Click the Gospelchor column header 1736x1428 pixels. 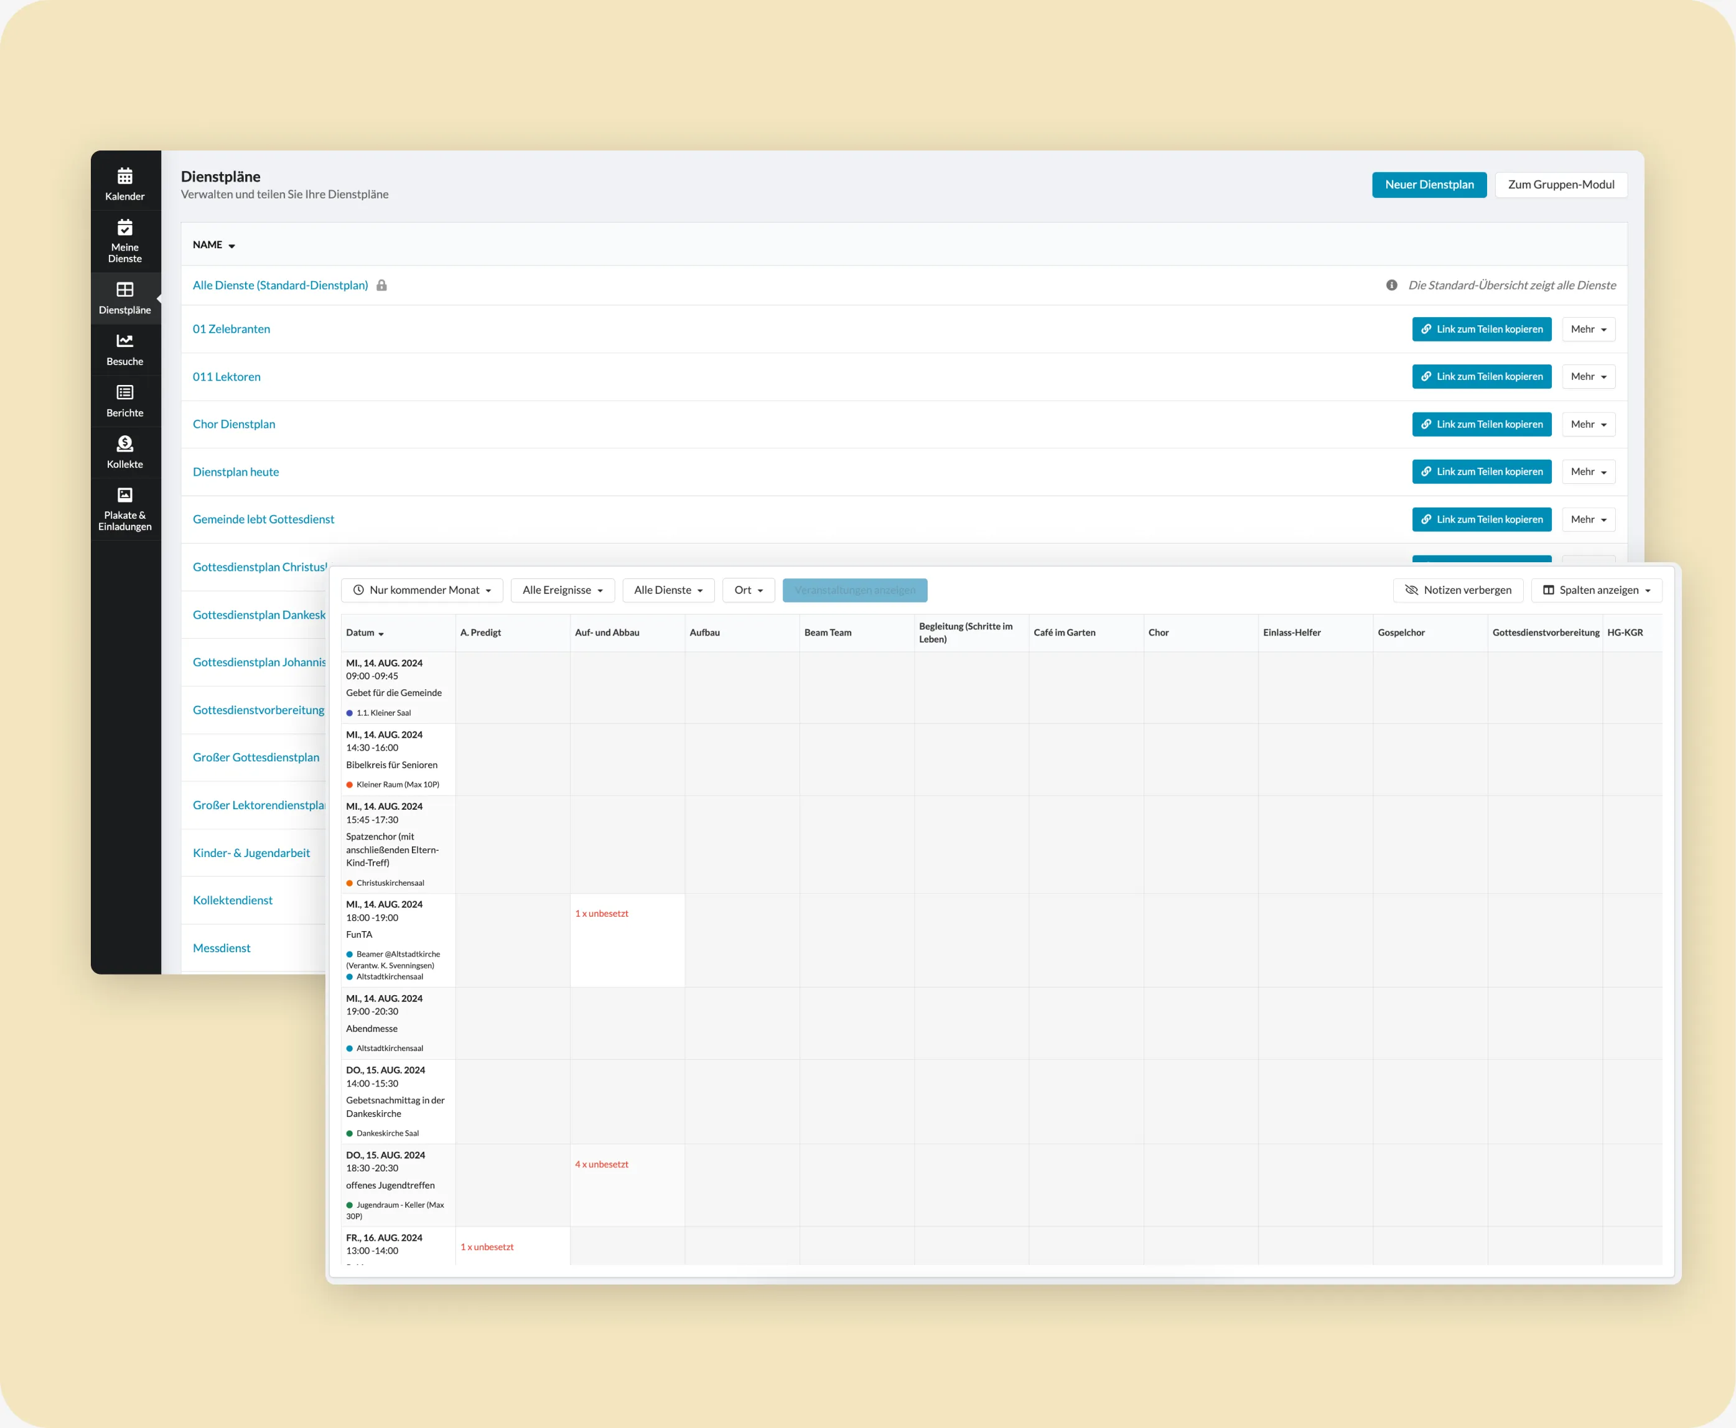tap(1401, 633)
